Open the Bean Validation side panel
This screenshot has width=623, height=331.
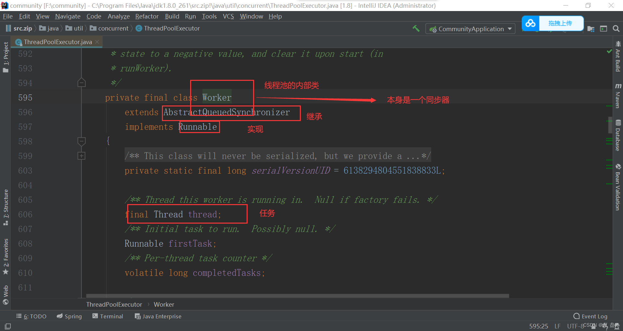pos(618,187)
